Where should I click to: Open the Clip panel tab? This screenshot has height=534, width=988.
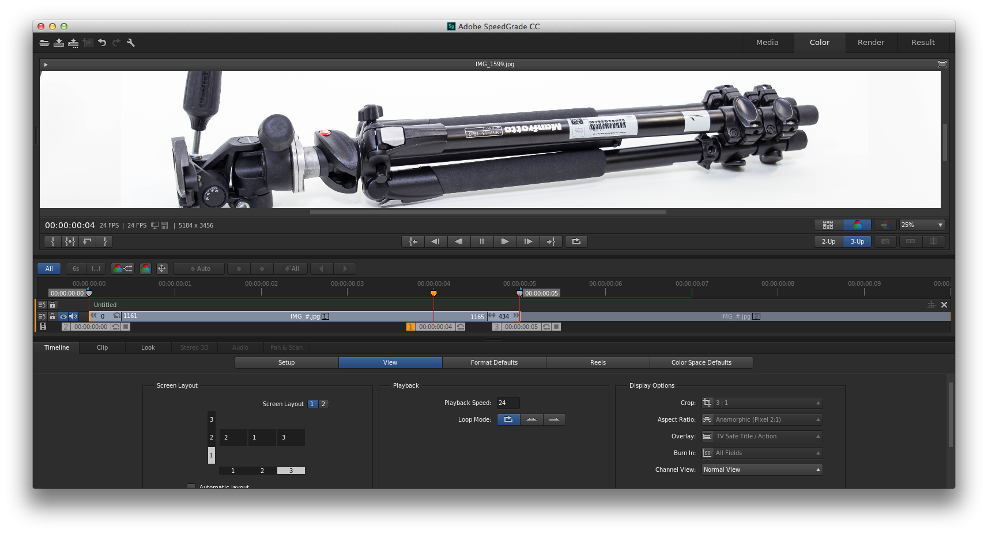[103, 347]
